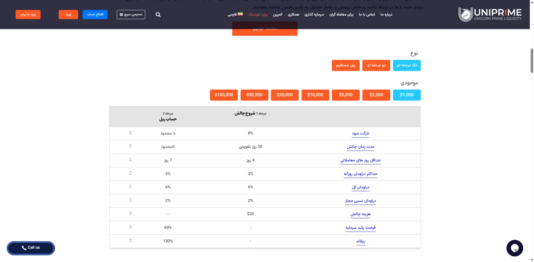Click the small icon in the ریفاند row

[130, 240]
